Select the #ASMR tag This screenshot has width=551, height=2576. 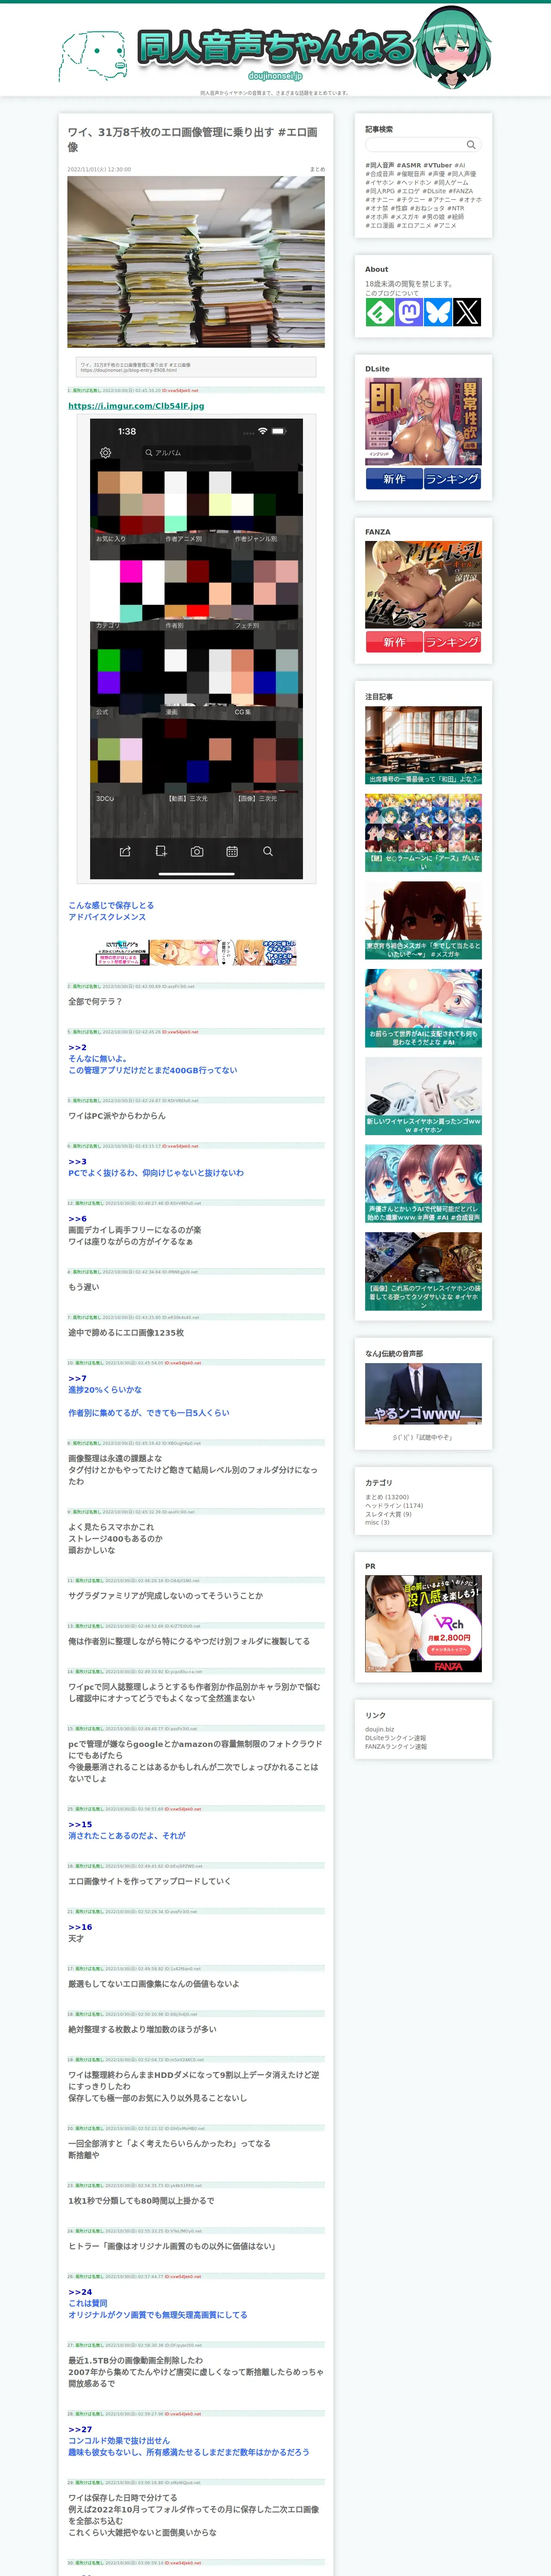coord(408,165)
